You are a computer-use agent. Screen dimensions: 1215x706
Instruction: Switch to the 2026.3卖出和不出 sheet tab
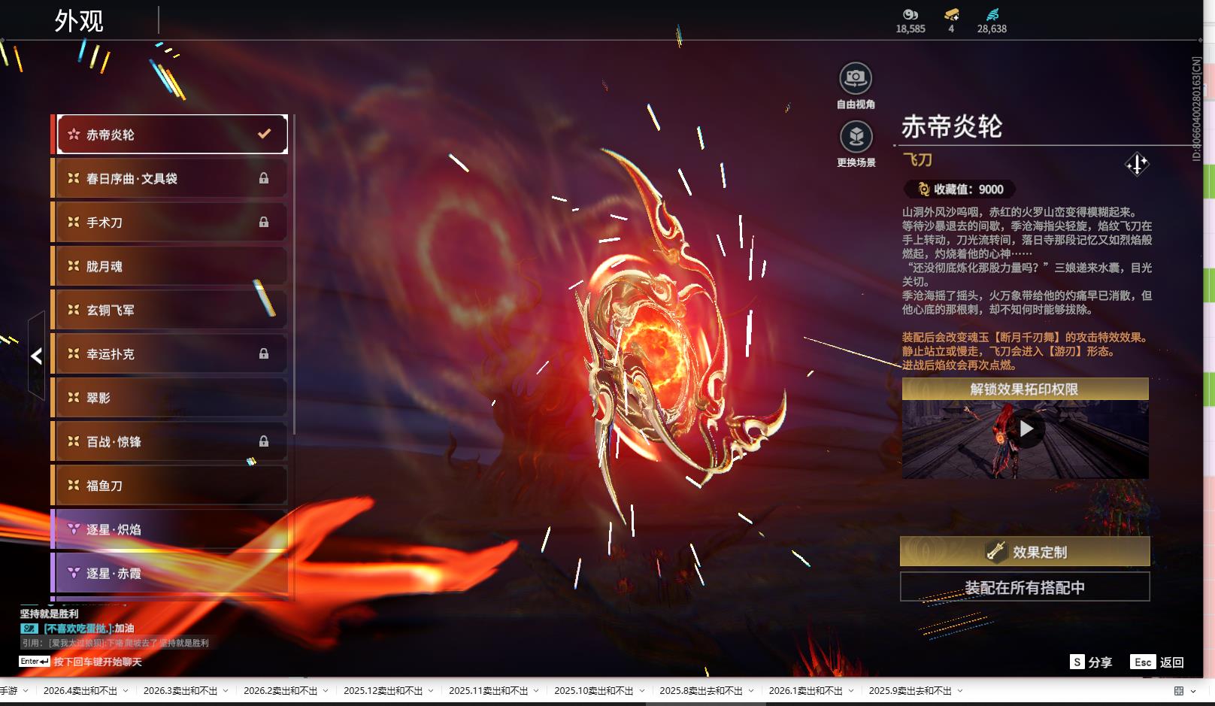180,691
